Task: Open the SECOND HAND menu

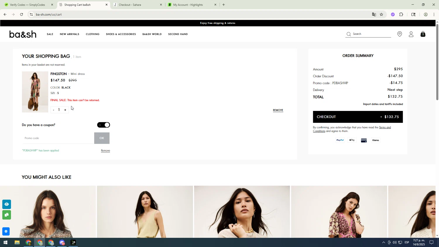Action: (178, 34)
